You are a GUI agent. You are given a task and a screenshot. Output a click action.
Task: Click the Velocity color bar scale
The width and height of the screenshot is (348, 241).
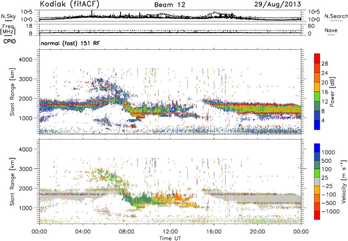click(x=317, y=181)
